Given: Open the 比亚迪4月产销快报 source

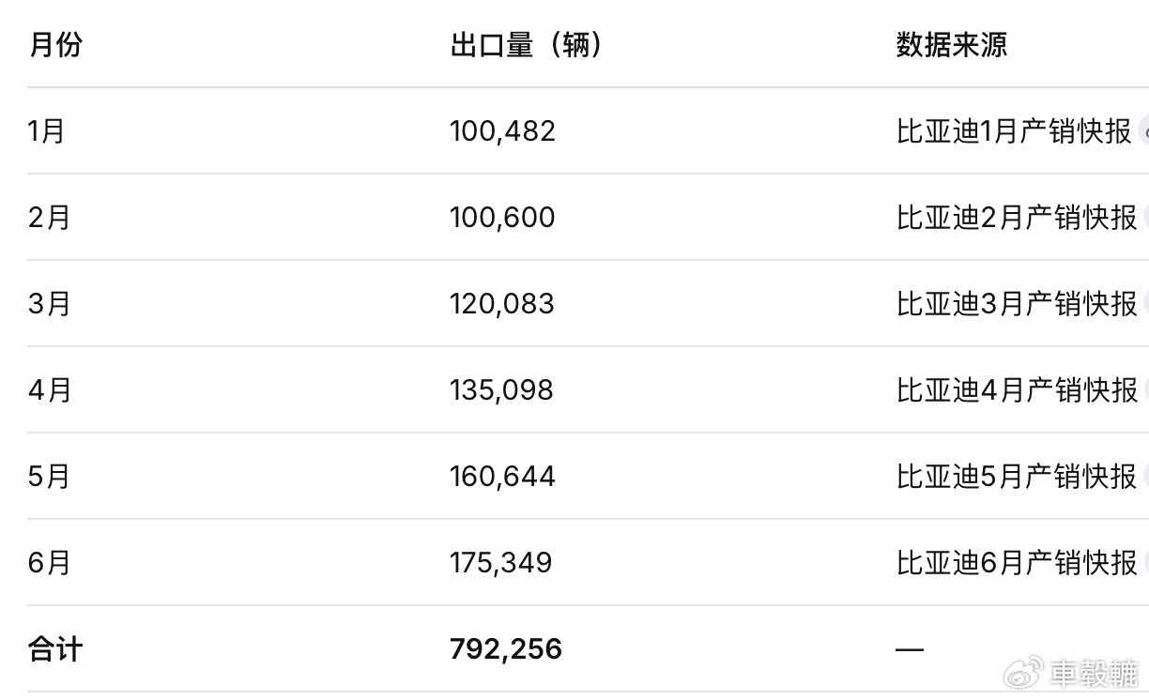Looking at the screenshot, I should (1017, 390).
